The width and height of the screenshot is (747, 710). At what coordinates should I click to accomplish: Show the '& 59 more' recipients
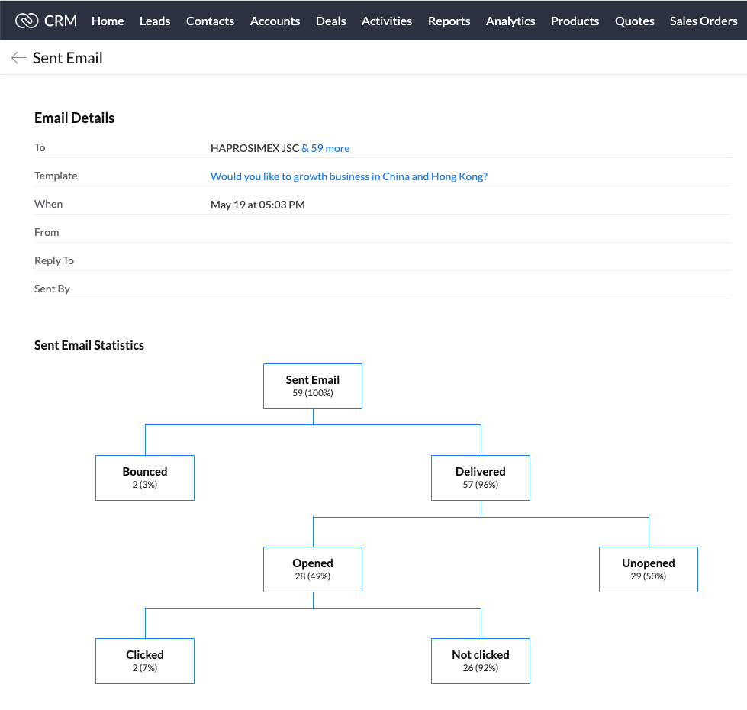point(325,148)
